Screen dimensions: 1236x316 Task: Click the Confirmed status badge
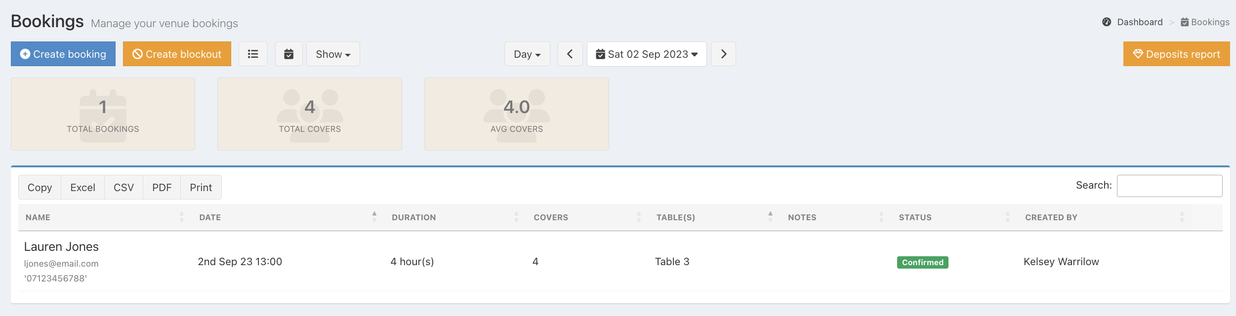click(x=922, y=262)
